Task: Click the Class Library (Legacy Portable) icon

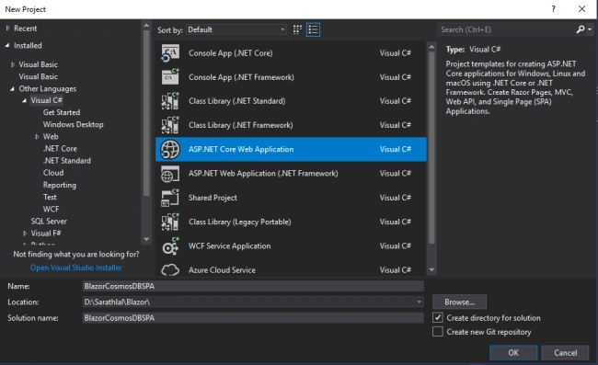Action: (170, 222)
